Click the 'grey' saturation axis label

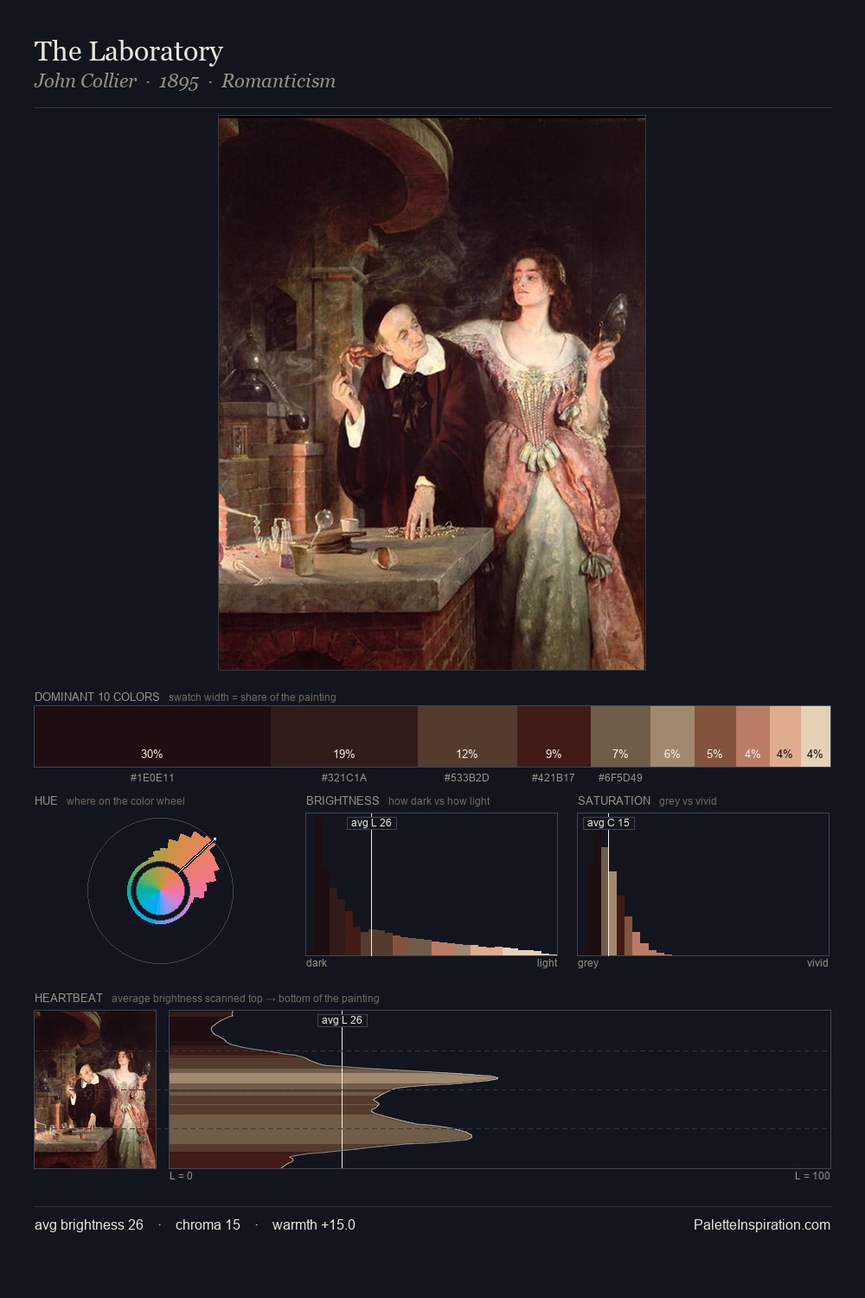pyautogui.click(x=588, y=963)
